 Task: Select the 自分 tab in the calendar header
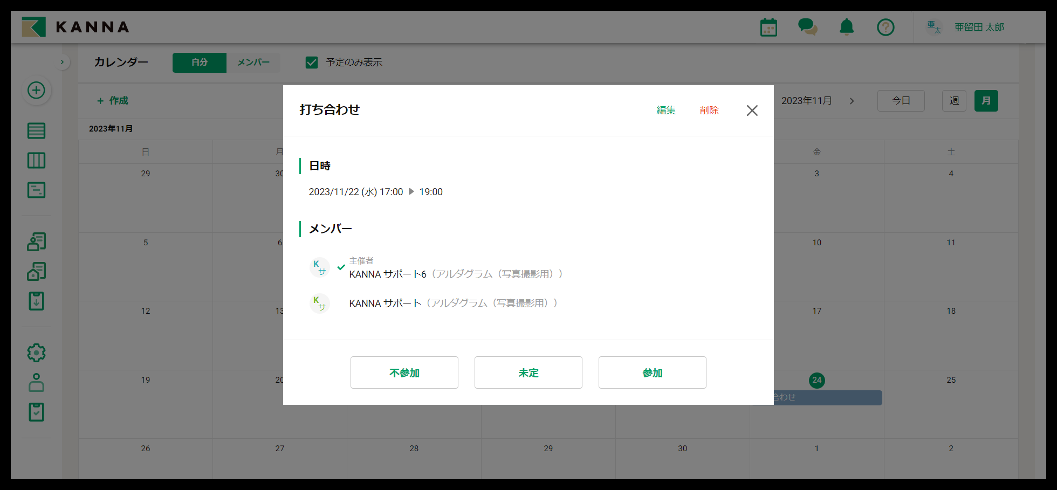[x=199, y=63]
